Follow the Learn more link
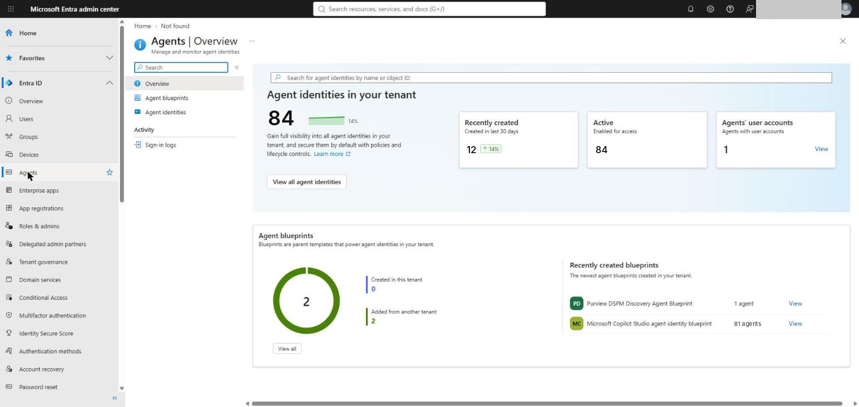 pos(332,154)
